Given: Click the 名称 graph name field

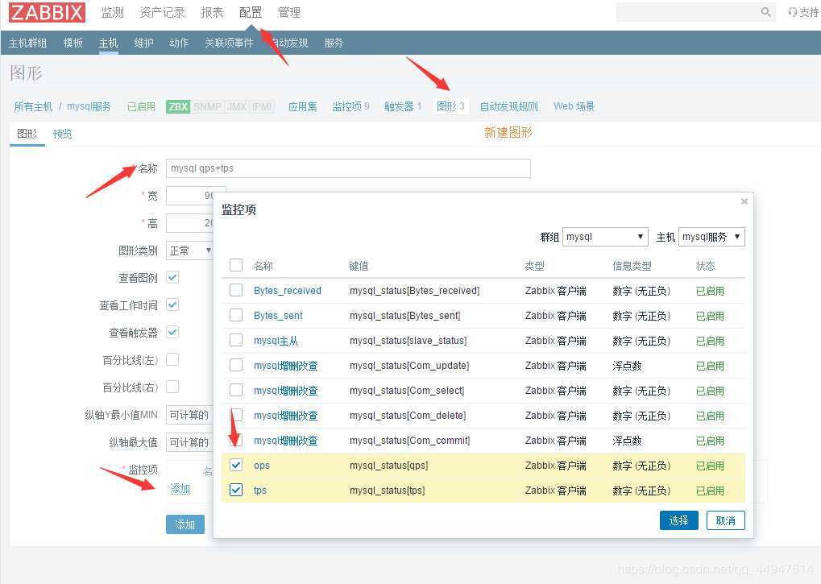Looking at the screenshot, I should 348,168.
